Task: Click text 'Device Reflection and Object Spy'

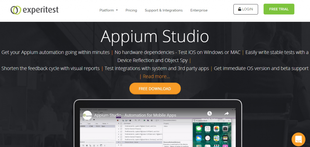Action: (153, 60)
